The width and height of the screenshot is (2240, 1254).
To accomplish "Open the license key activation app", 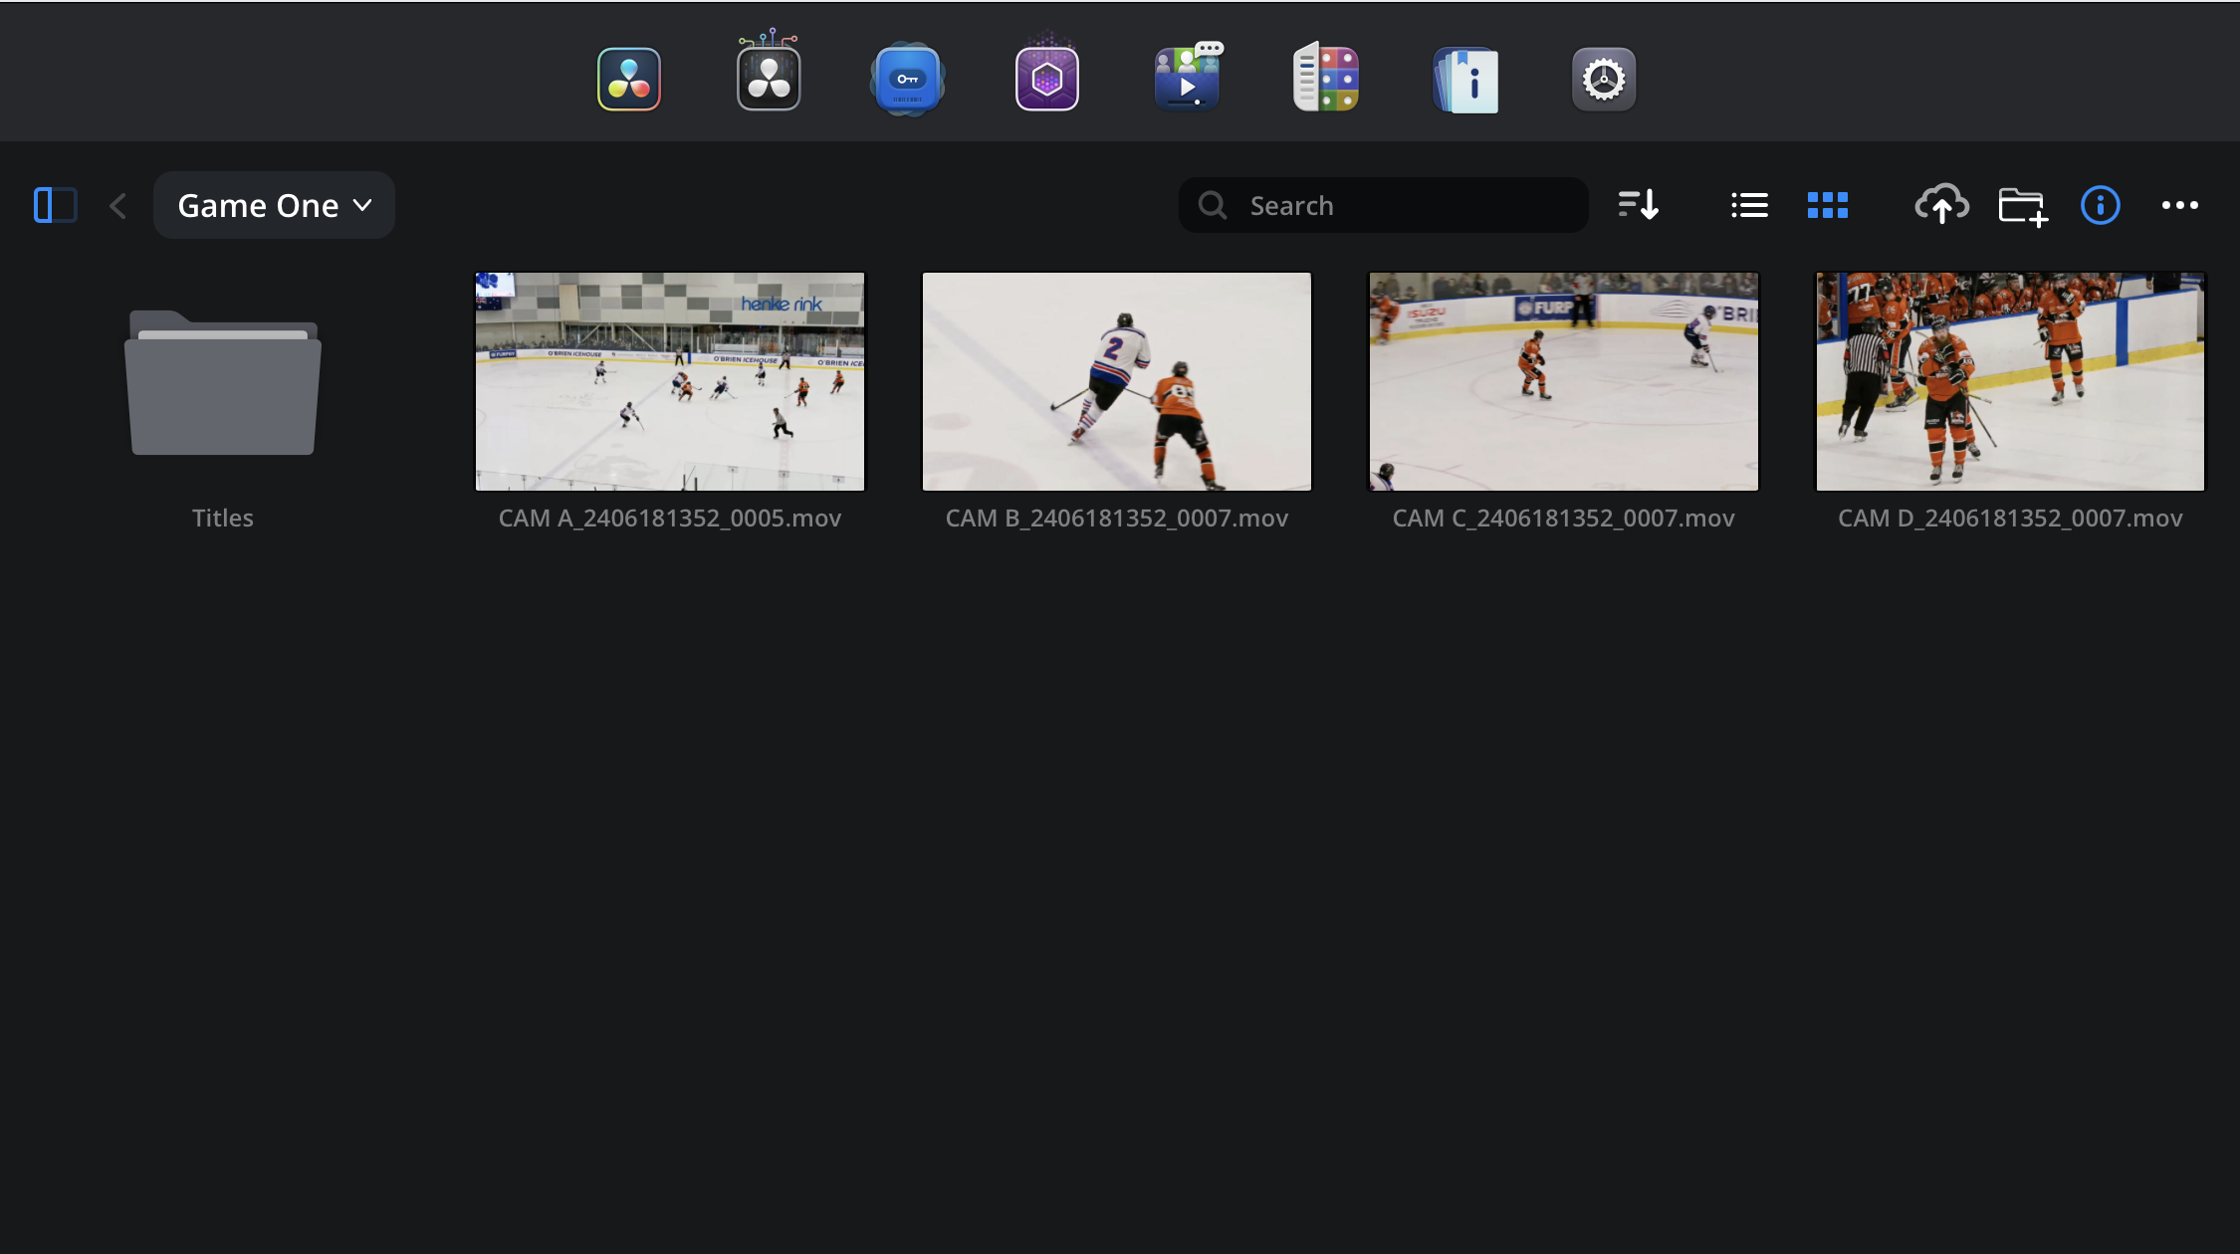I will click(907, 78).
